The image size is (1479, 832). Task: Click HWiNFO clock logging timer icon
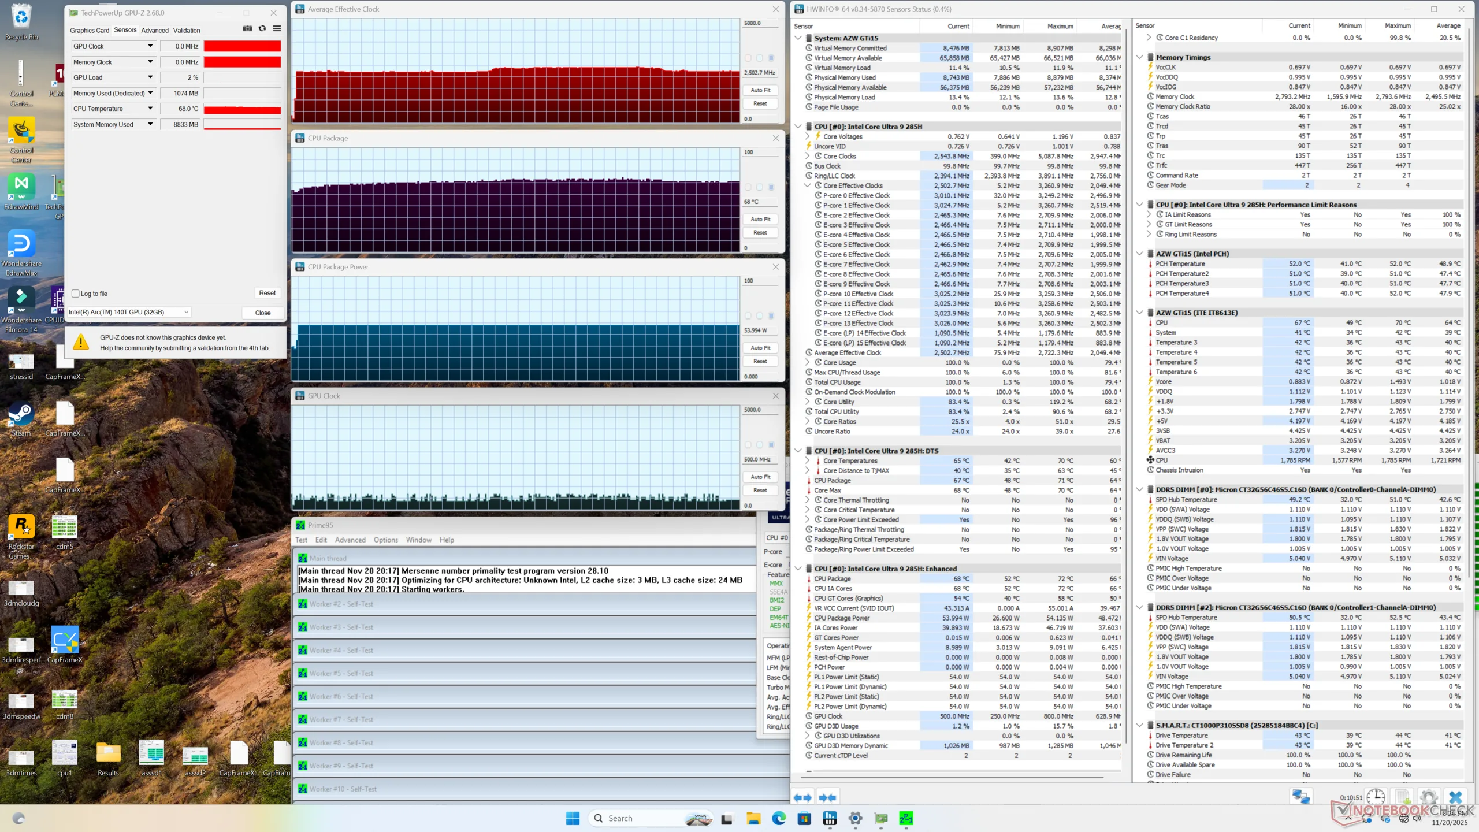pyautogui.click(x=1376, y=797)
